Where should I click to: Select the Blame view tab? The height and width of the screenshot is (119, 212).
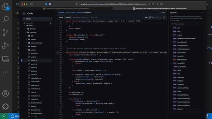tap(68, 18)
